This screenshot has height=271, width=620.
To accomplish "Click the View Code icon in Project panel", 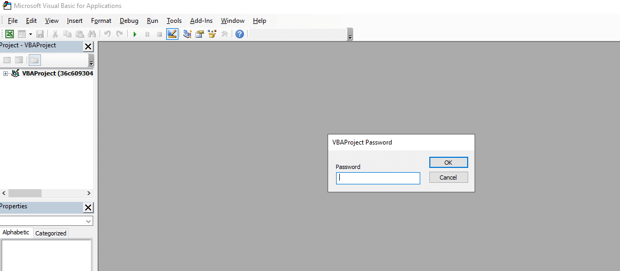I will coord(7,61).
